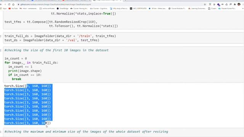Open the Learning Outcomes bookmark
Screen dimensions: 244x137
click(x=197, y=8)
